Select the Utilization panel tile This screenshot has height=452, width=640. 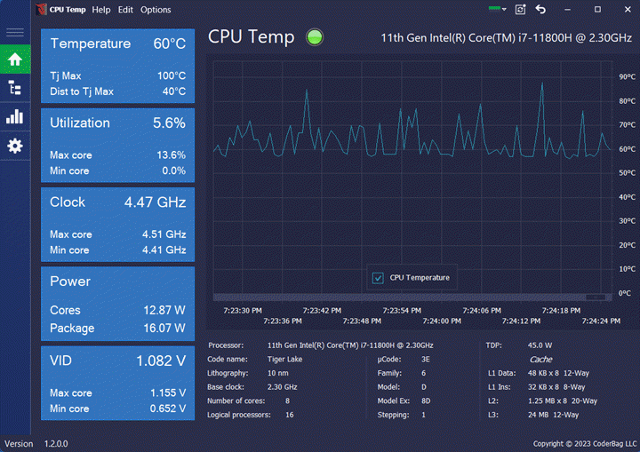117,144
